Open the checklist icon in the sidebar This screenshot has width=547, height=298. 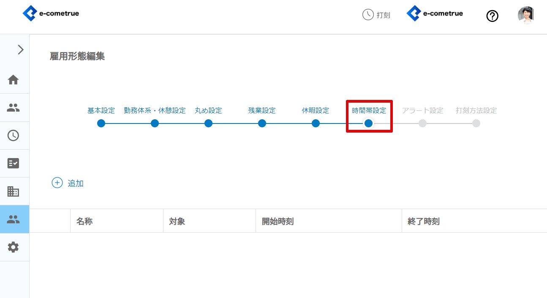tap(14, 163)
